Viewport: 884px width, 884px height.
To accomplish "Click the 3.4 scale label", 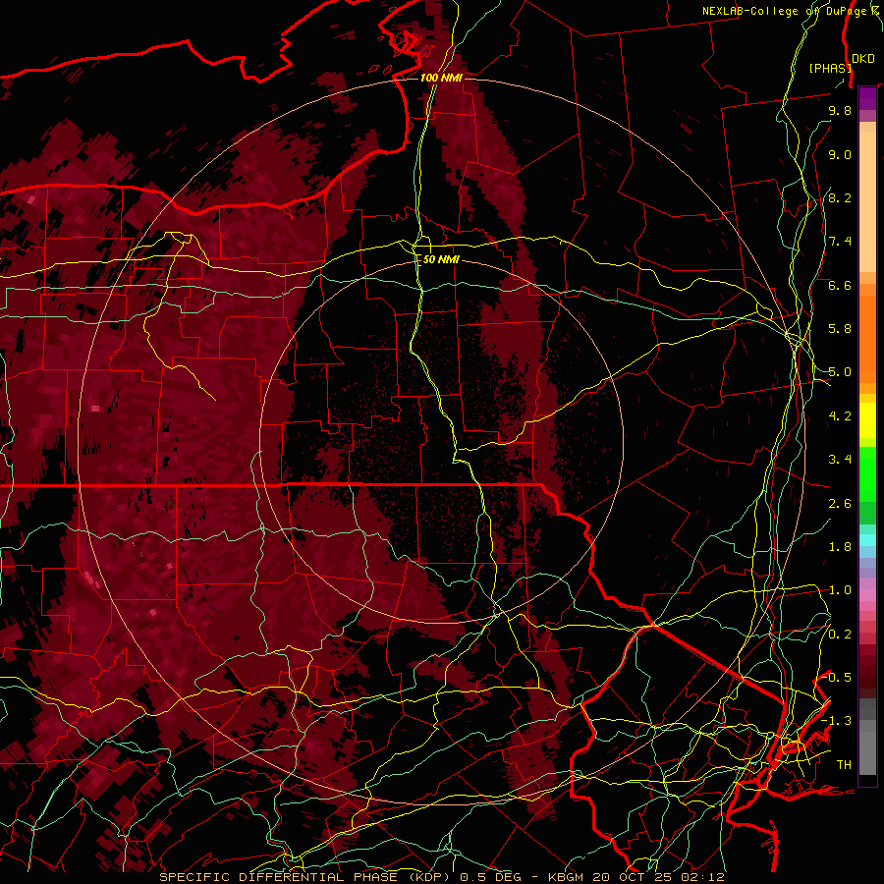I will click(840, 460).
